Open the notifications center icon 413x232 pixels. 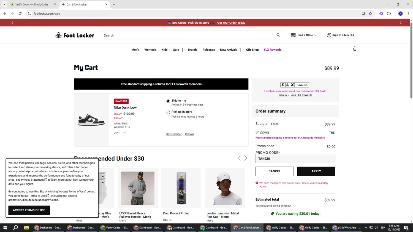pos(406,228)
